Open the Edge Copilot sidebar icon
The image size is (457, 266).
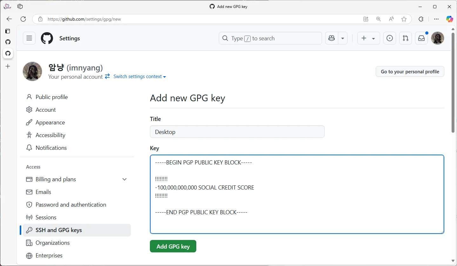coord(450,19)
